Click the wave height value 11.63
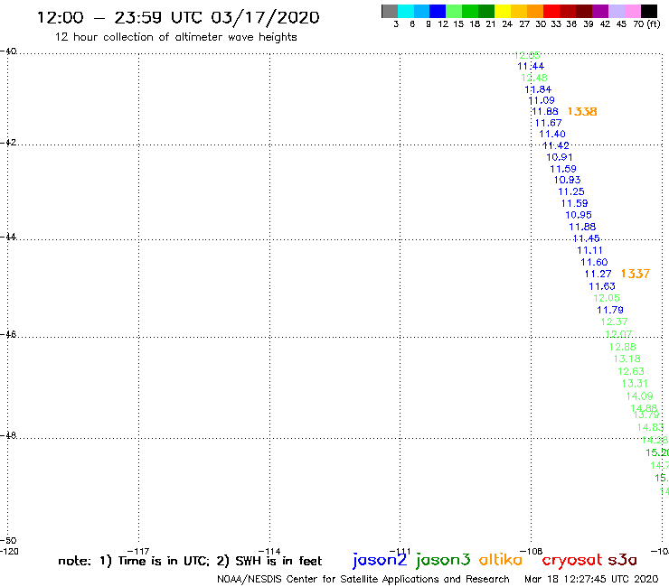669x587 pixels. (602, 286)
